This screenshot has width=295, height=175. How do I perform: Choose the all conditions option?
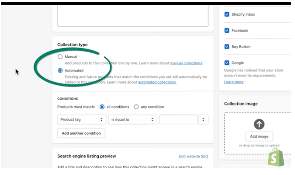click(x=102, y=107)
